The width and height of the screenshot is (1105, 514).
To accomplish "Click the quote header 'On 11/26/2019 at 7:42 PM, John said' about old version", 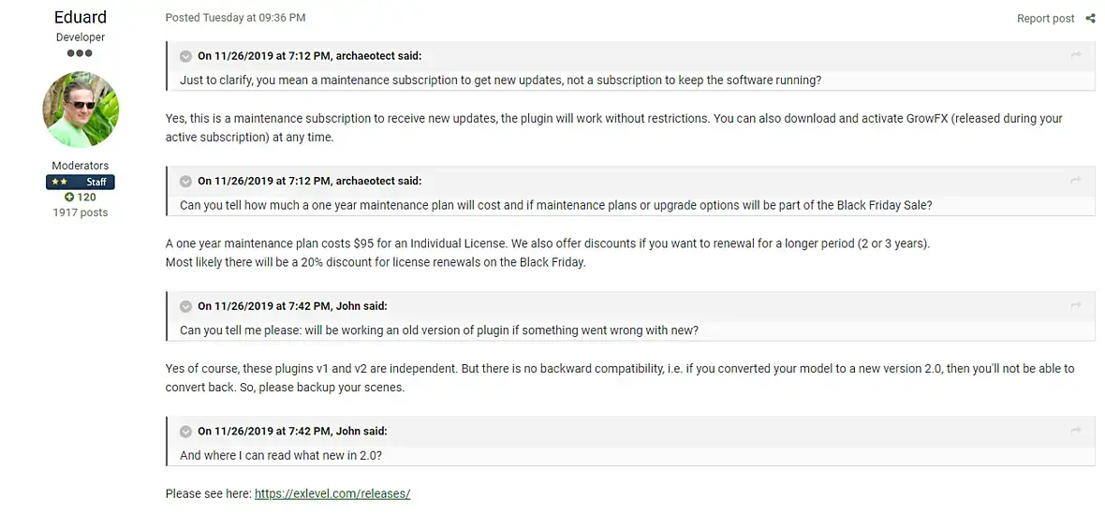I will click(292, 306).
